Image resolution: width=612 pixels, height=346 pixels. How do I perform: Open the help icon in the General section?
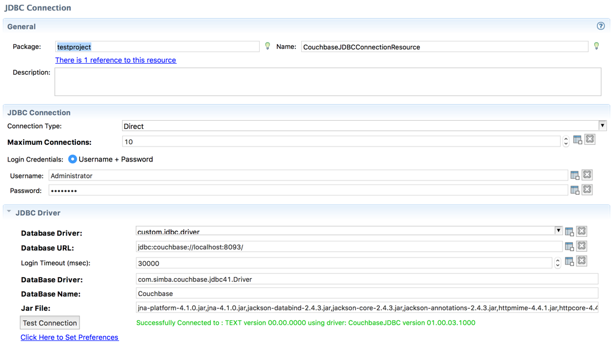[600, 26]
